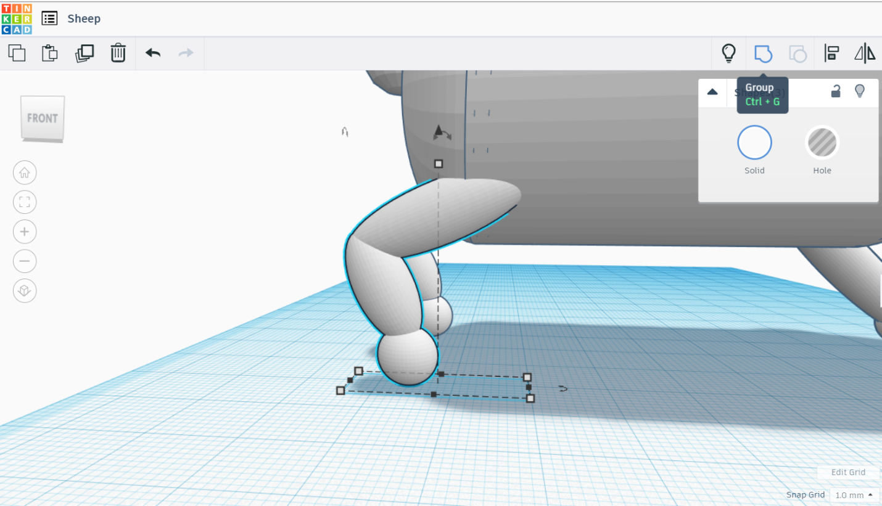
Task: Rename the design titled Sheep
Action: coord(84,18)
